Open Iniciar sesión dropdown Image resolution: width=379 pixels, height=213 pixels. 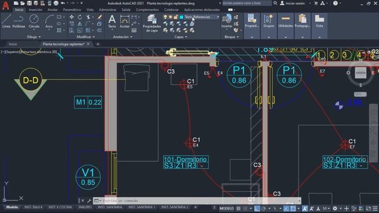(x=296, y=3)
